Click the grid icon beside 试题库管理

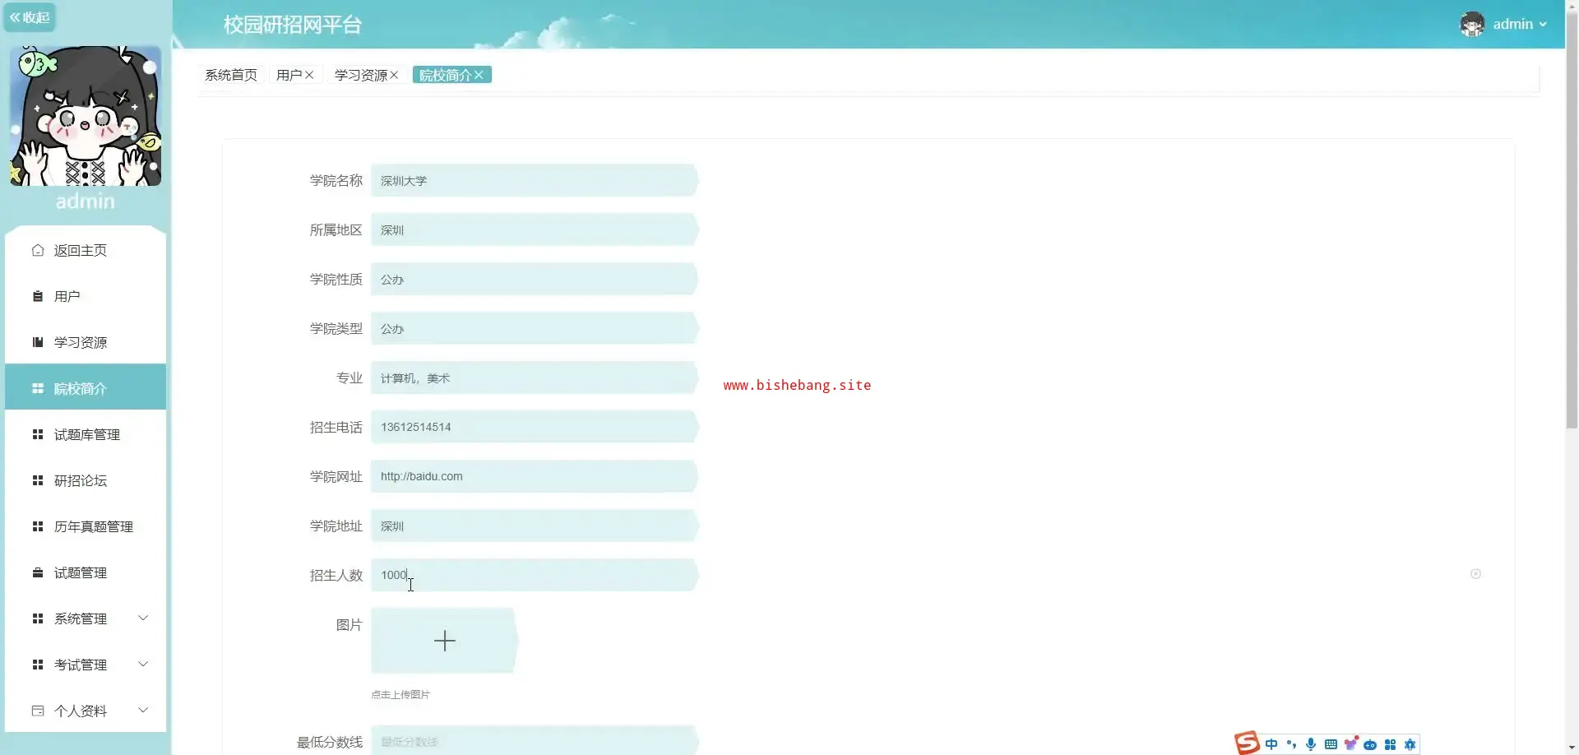38,434
